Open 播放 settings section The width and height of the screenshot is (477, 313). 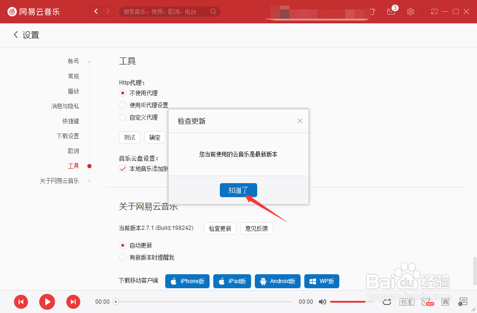(73, 91)
